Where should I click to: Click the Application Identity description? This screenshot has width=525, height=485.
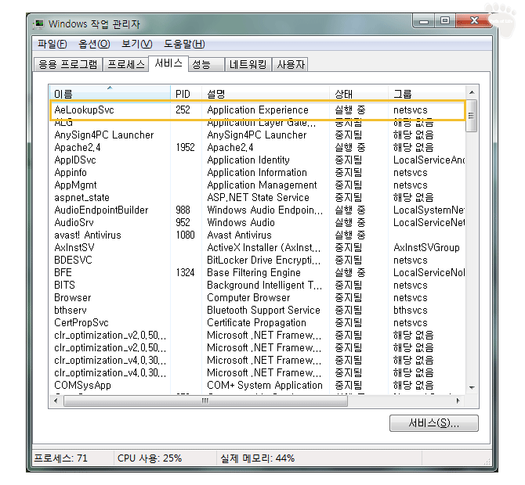(248, 160)
